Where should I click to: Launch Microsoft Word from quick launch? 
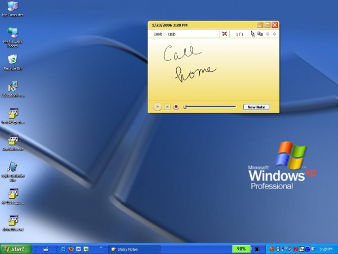click(78, 249)
